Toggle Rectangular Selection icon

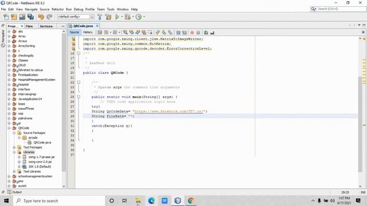click(x=150, y=33)
